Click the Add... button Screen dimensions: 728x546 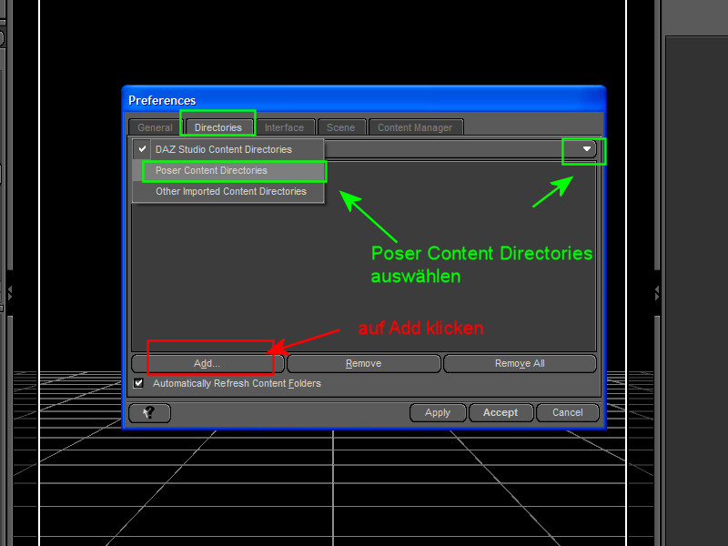(207, 363)
